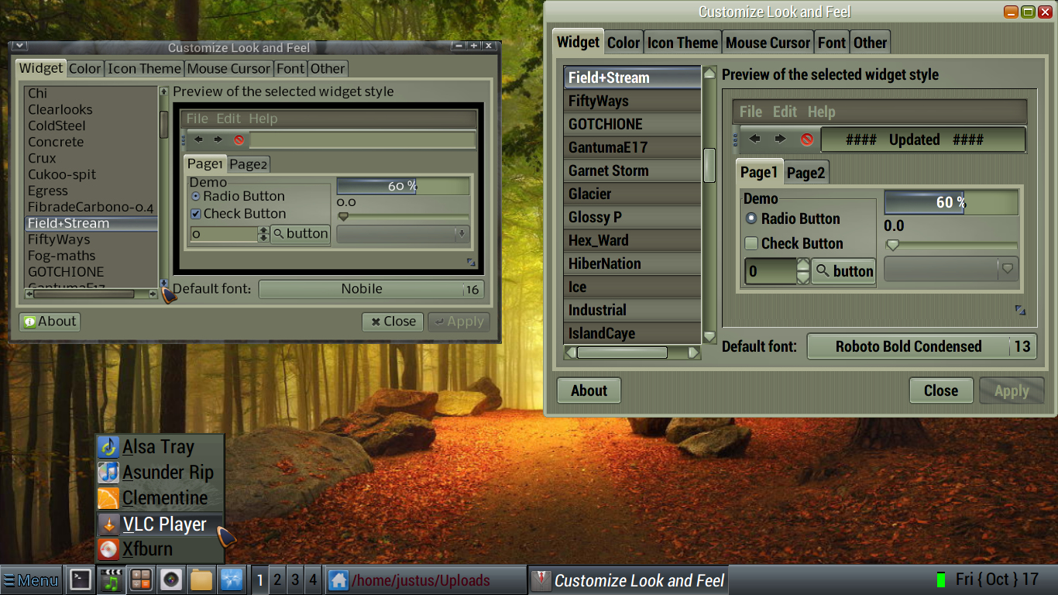Launch Xfburn from popup menu
This screenshot has width=1058, height=595.
tap(160, 549)
